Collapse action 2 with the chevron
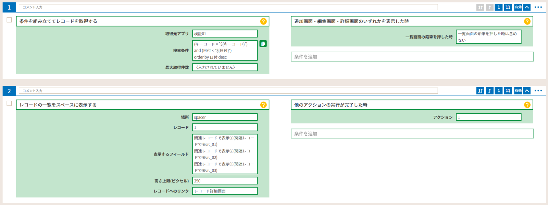This screenshot has height=205, width=548. (x=527, y=91)
